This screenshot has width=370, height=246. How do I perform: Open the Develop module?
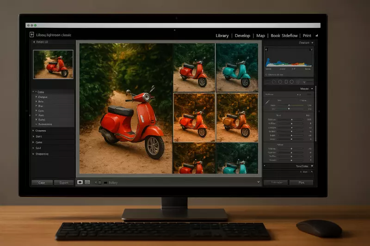coord(242,36)
